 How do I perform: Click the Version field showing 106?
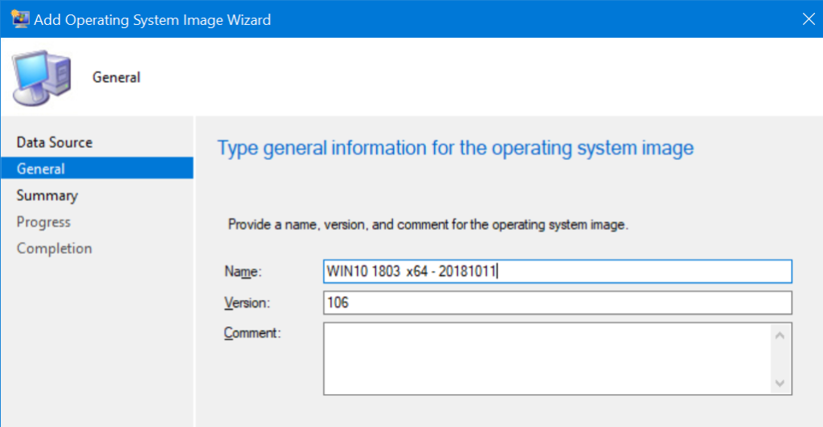click(x=558, y=302)
